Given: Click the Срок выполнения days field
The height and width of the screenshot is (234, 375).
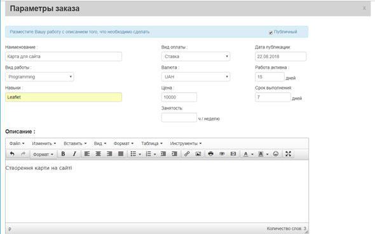Looking at the screenshot, I should coord(273,97).
